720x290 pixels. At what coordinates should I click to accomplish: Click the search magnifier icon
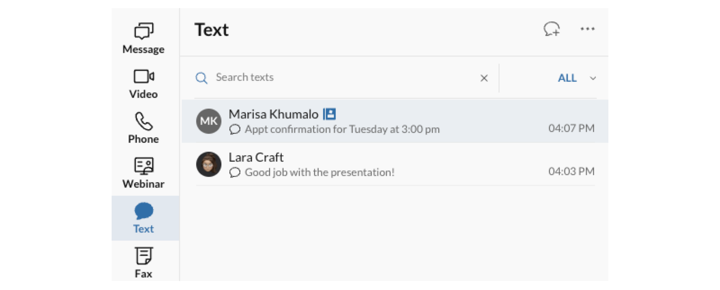coord(201,78)
